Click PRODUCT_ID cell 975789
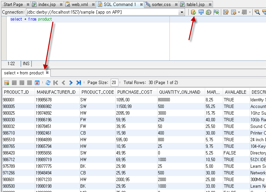The height and width of the screenshot is (192, 266). (19, 166)
